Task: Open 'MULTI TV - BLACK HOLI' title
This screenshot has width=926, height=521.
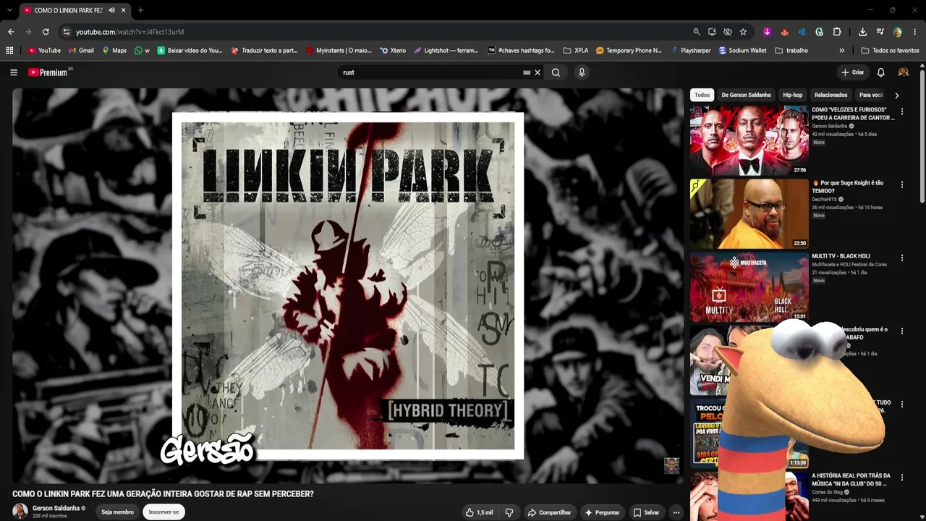Action: click(841, 256)
